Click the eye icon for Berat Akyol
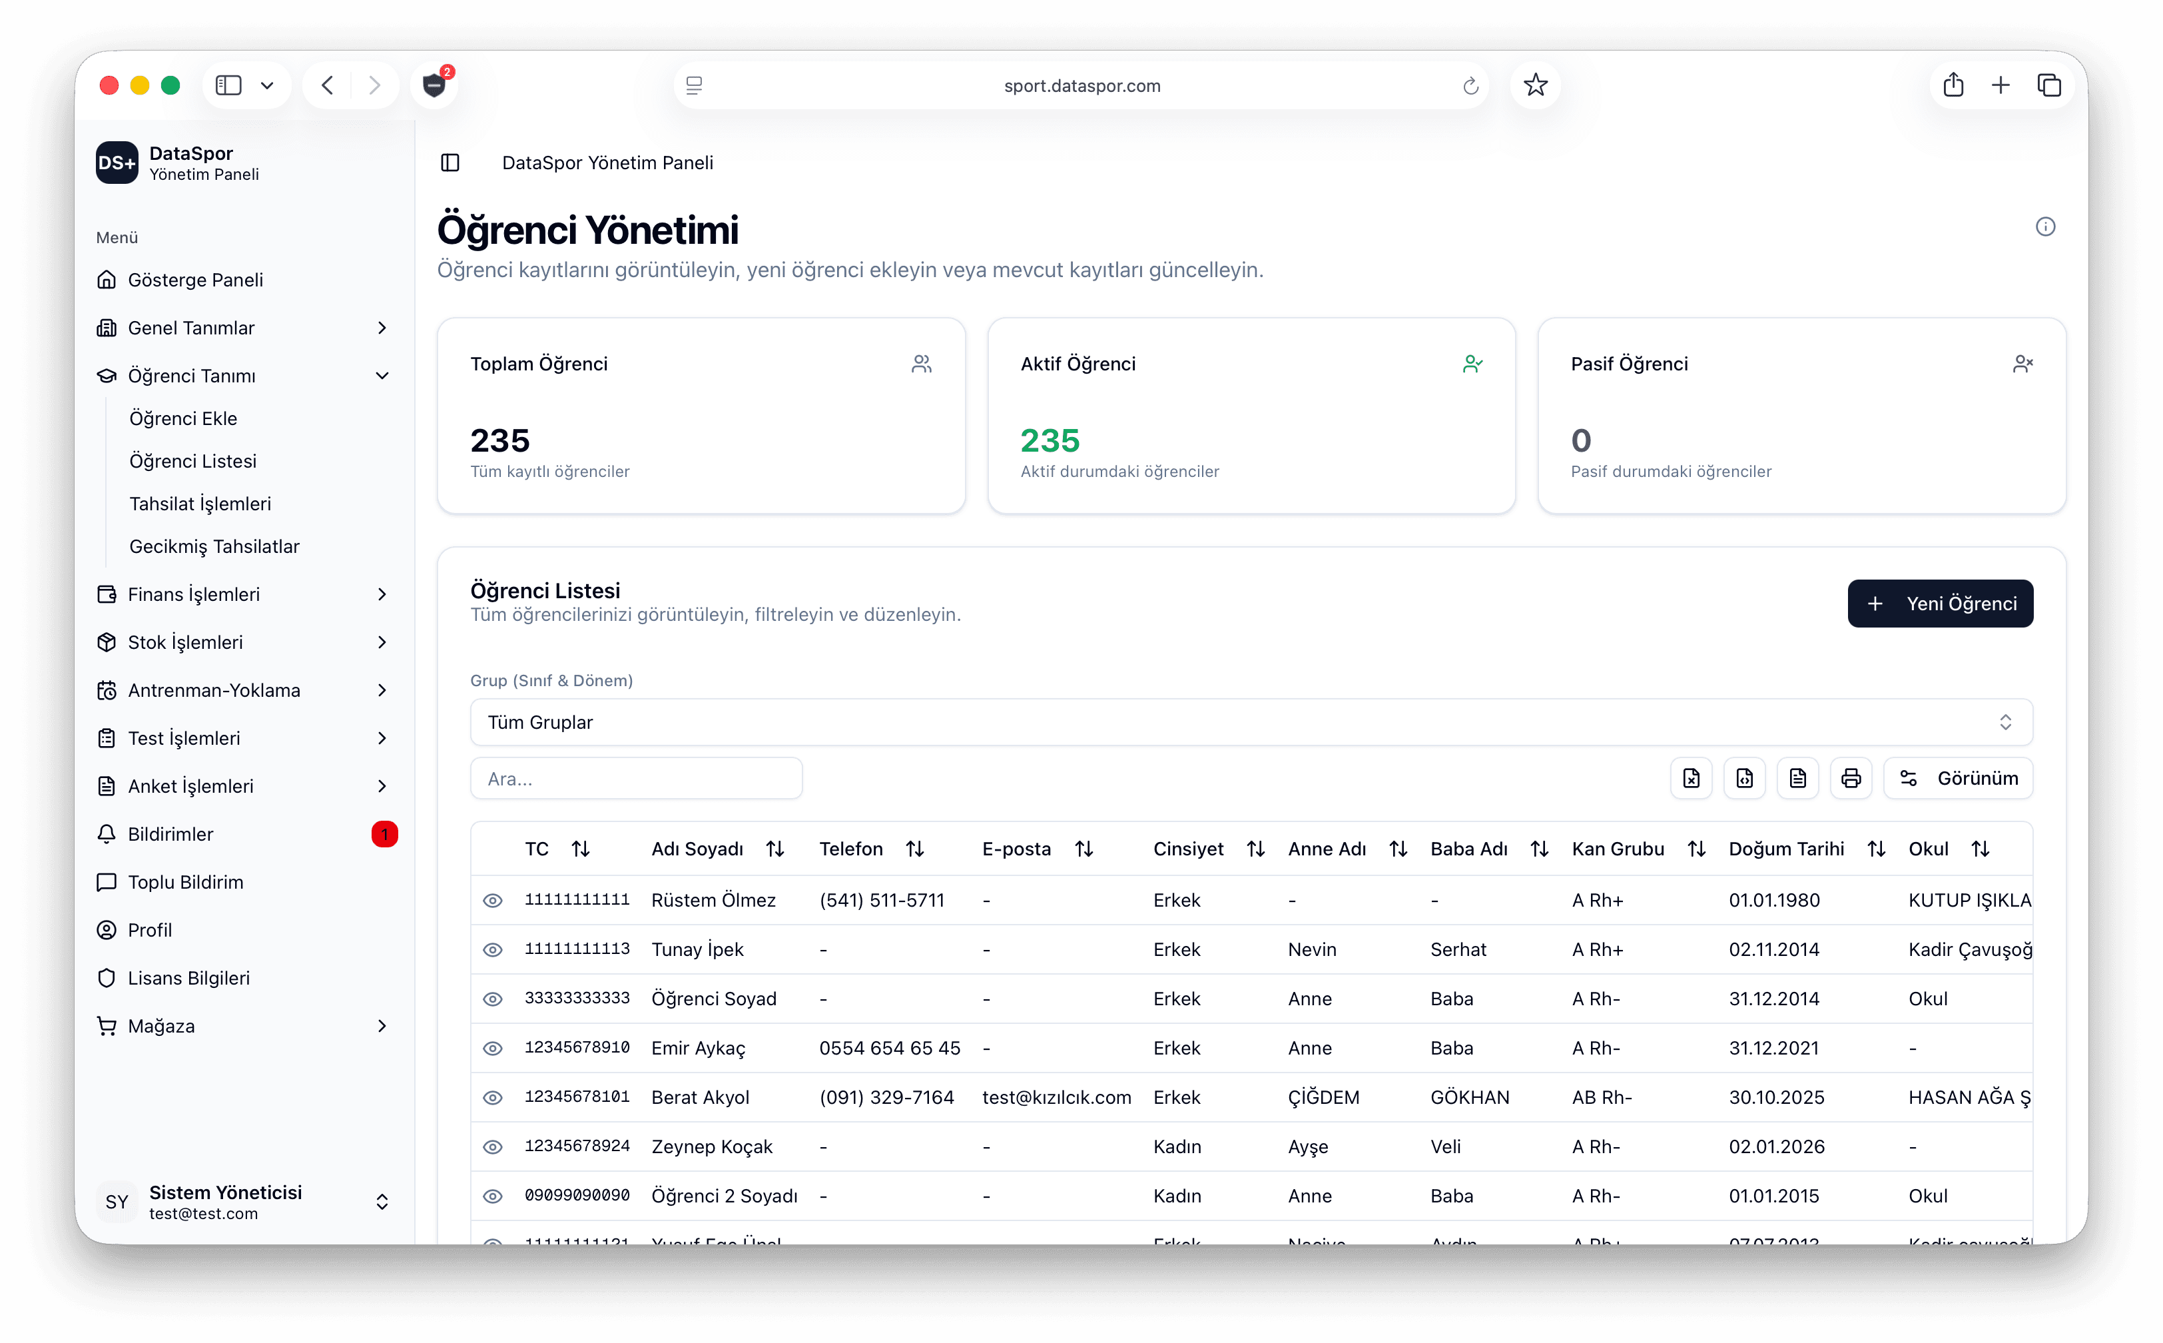Screen dimensions: 2163x1343 pos(493,1098)
